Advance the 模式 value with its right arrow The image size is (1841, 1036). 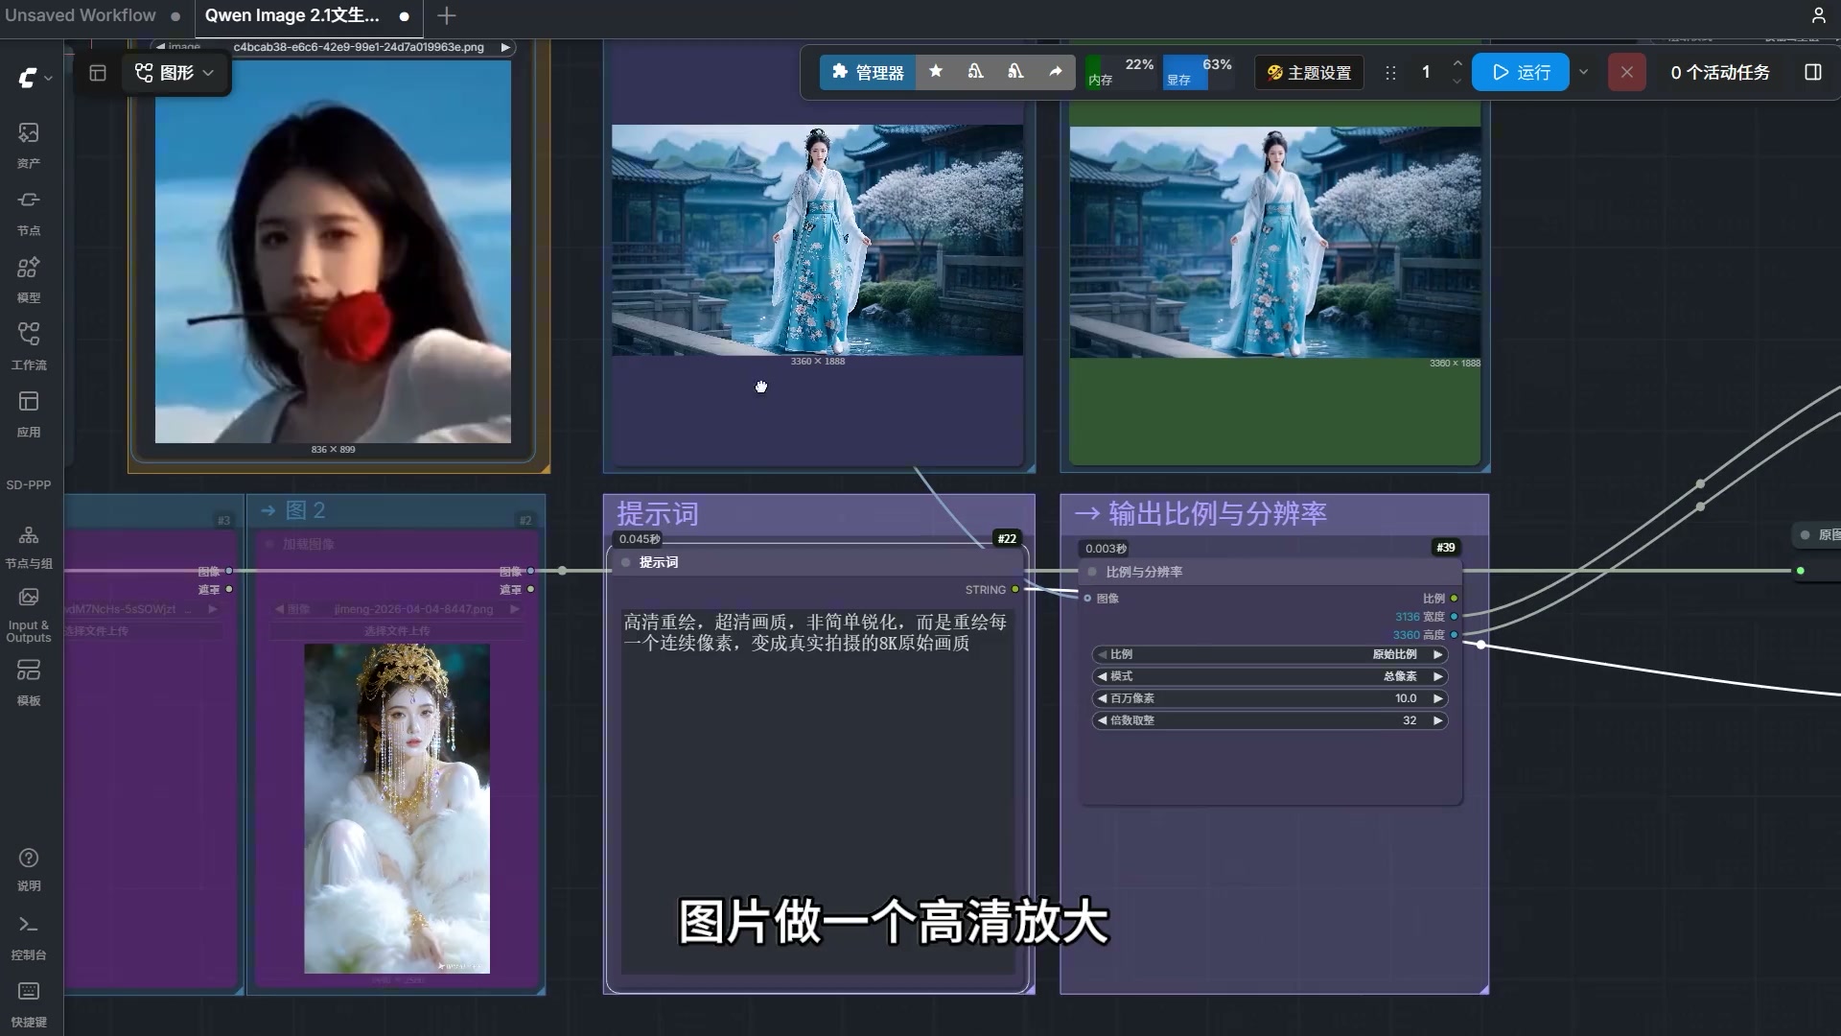(1437, 676)
